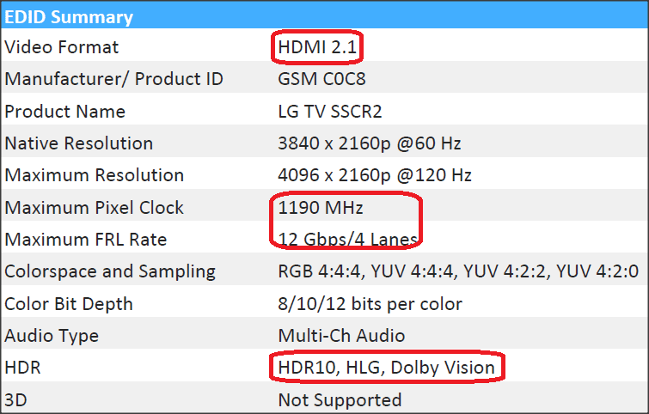The width and height of the screenshot is (649, 414).
Task: Click the Product Name label
Action: (x=65, y=112)
